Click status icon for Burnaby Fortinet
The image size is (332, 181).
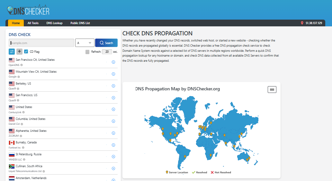113,145
